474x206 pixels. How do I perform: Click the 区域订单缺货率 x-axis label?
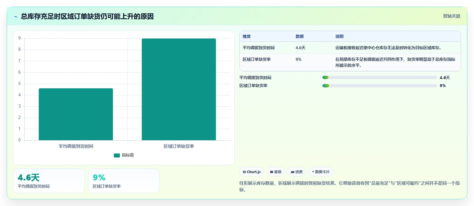pyautogui.click(x=179, y=146)
